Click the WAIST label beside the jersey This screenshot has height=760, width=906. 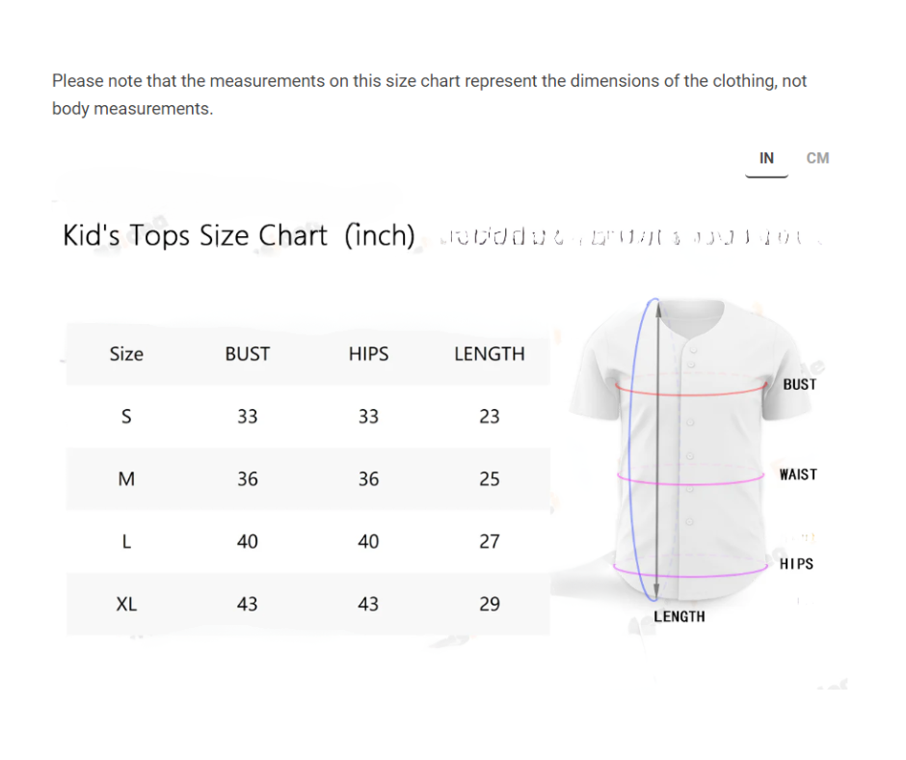tap(798, 475)
